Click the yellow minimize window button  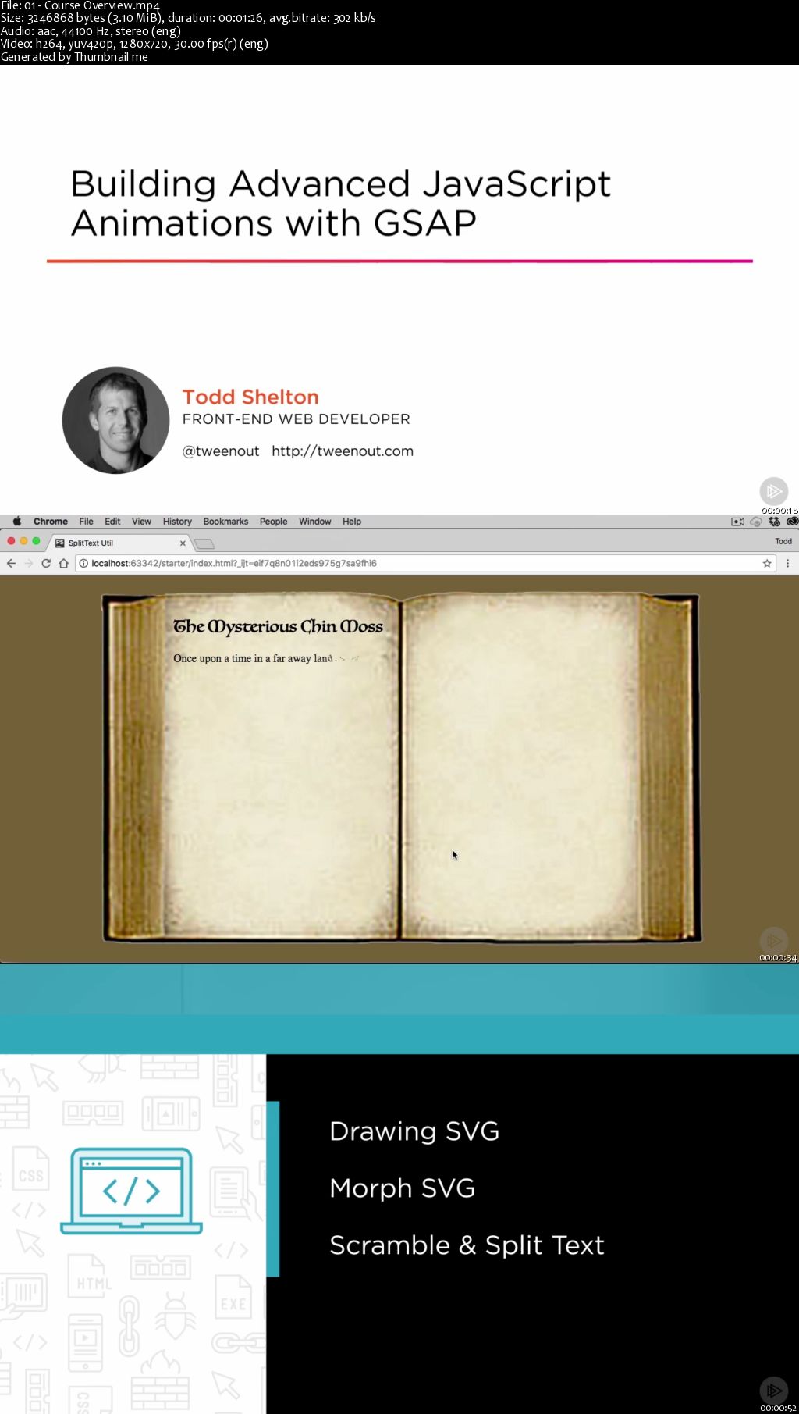pos(23,541)
